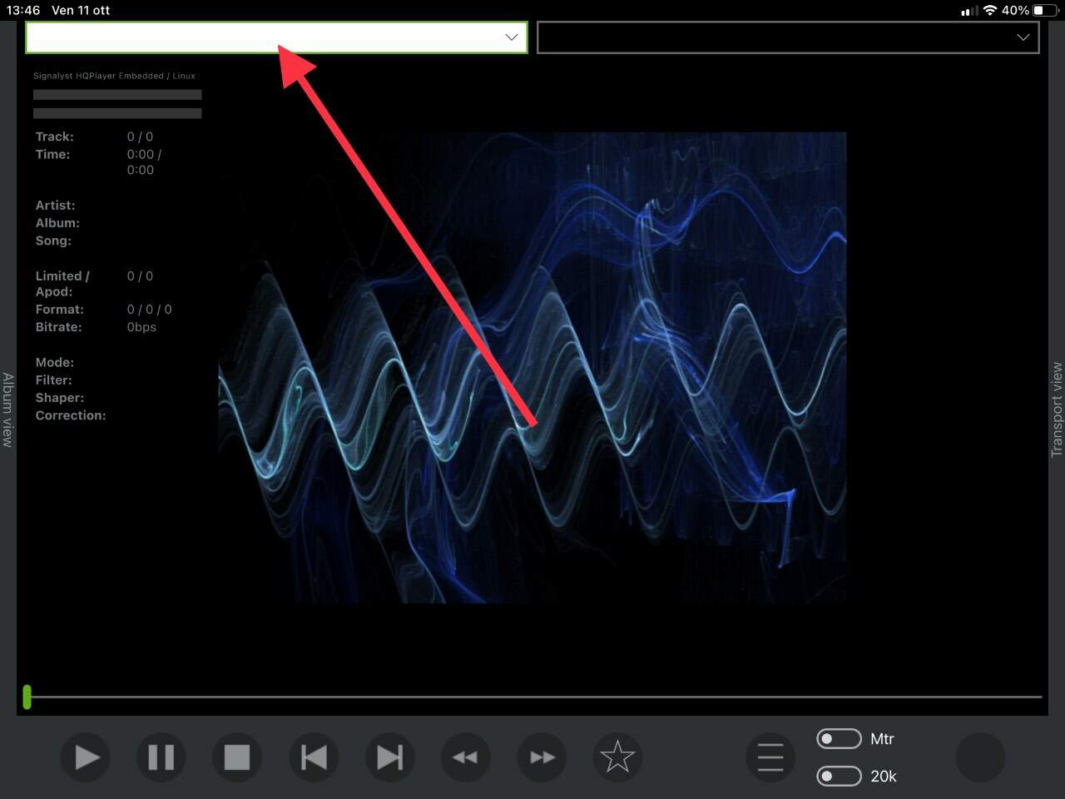Switch to Transport view side tab
1065x799 pixels.
pyautogui.click(x=1057, y=409)
